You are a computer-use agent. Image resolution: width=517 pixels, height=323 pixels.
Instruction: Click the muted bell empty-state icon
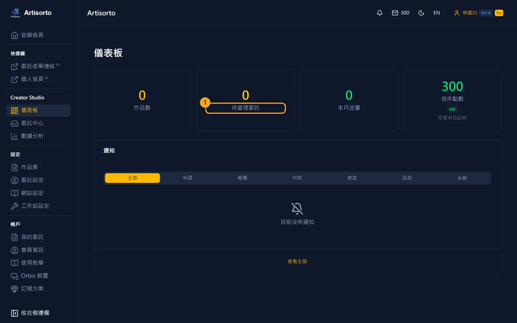(297, 209)
